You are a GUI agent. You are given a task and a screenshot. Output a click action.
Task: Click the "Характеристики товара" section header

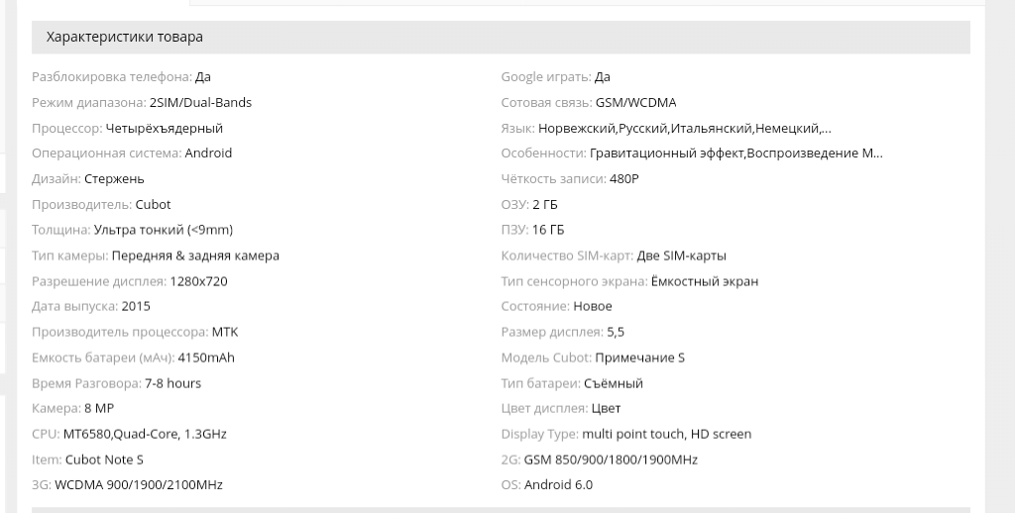pos(125,38)
